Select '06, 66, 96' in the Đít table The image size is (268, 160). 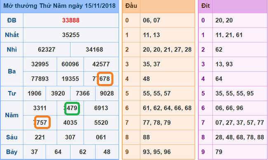coord(229,108)
